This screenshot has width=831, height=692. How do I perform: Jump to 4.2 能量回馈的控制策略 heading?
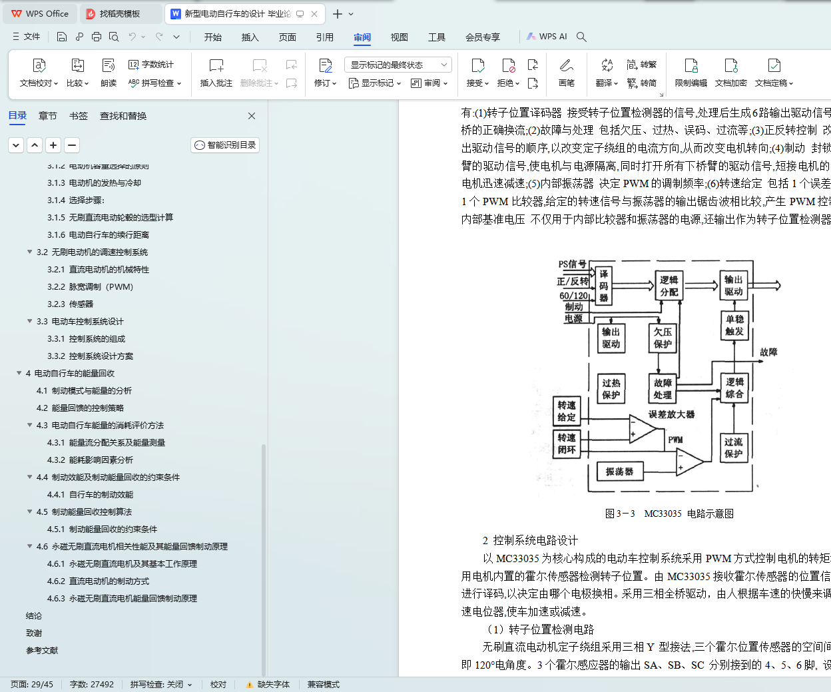pos(80,408)
